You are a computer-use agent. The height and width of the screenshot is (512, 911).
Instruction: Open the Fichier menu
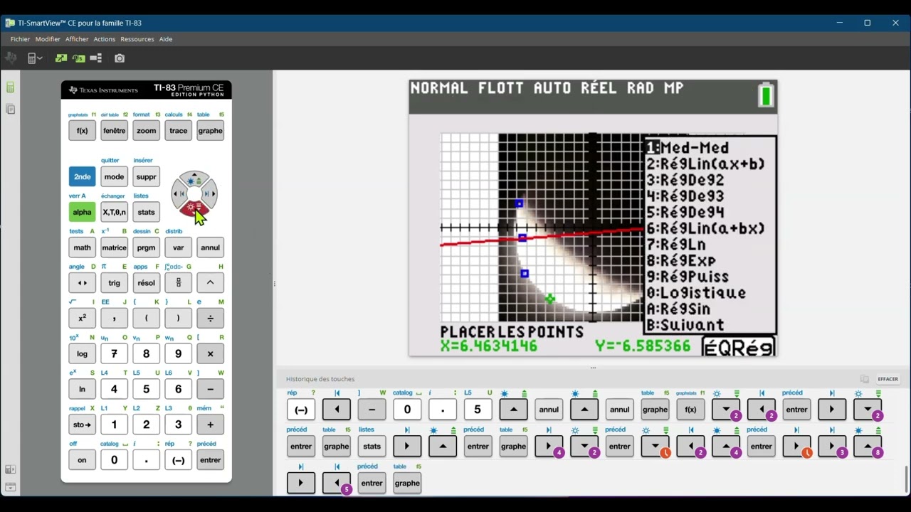pos(20,39)
